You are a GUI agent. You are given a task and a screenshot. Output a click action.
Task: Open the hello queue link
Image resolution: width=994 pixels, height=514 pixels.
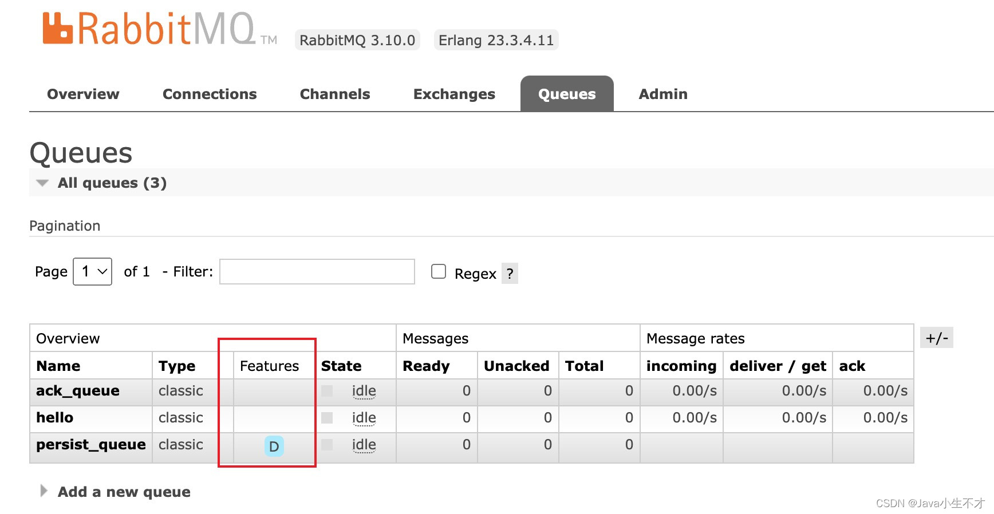coord(55,418)
